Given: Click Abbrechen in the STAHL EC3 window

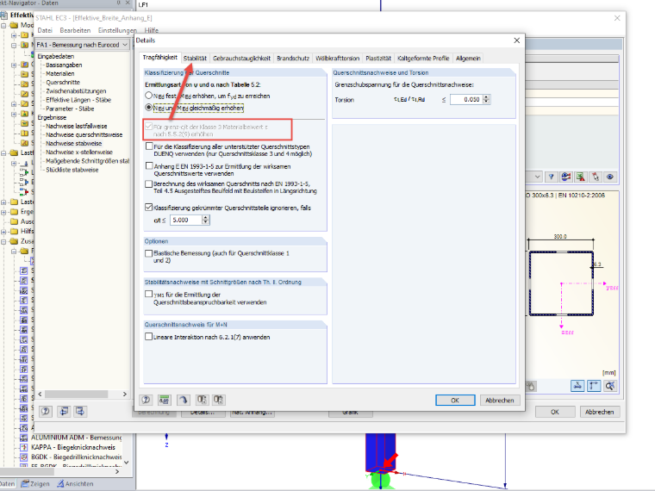Looking at the screenshot, I should pos(600,412).
